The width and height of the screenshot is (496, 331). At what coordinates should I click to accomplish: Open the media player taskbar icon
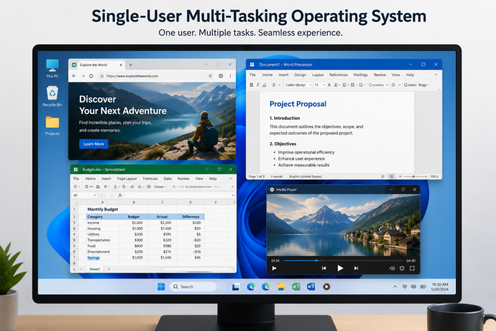point(326,287)
